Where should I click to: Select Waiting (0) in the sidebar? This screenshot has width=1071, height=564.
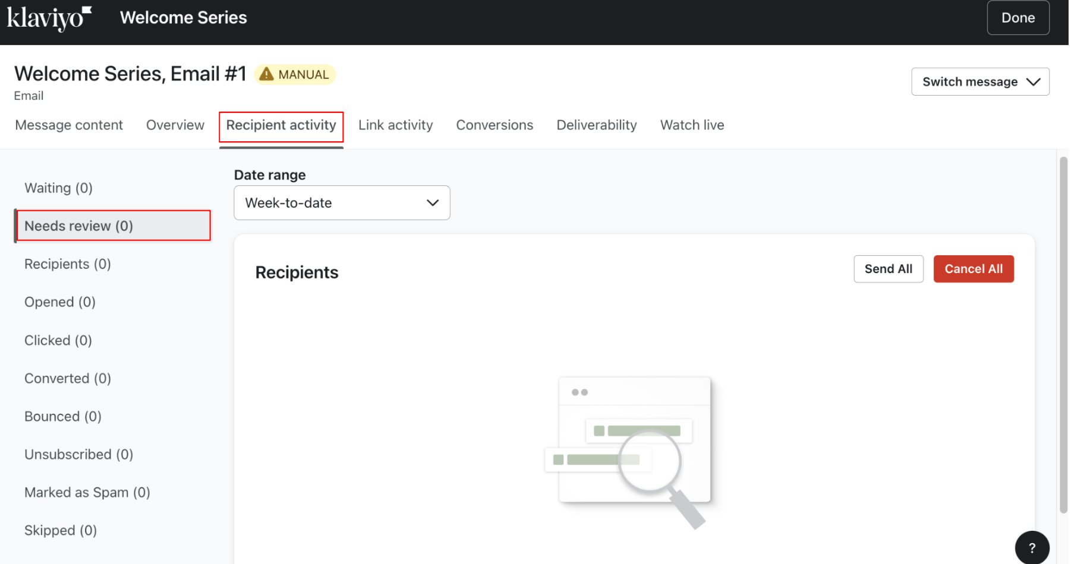(58, 188)
